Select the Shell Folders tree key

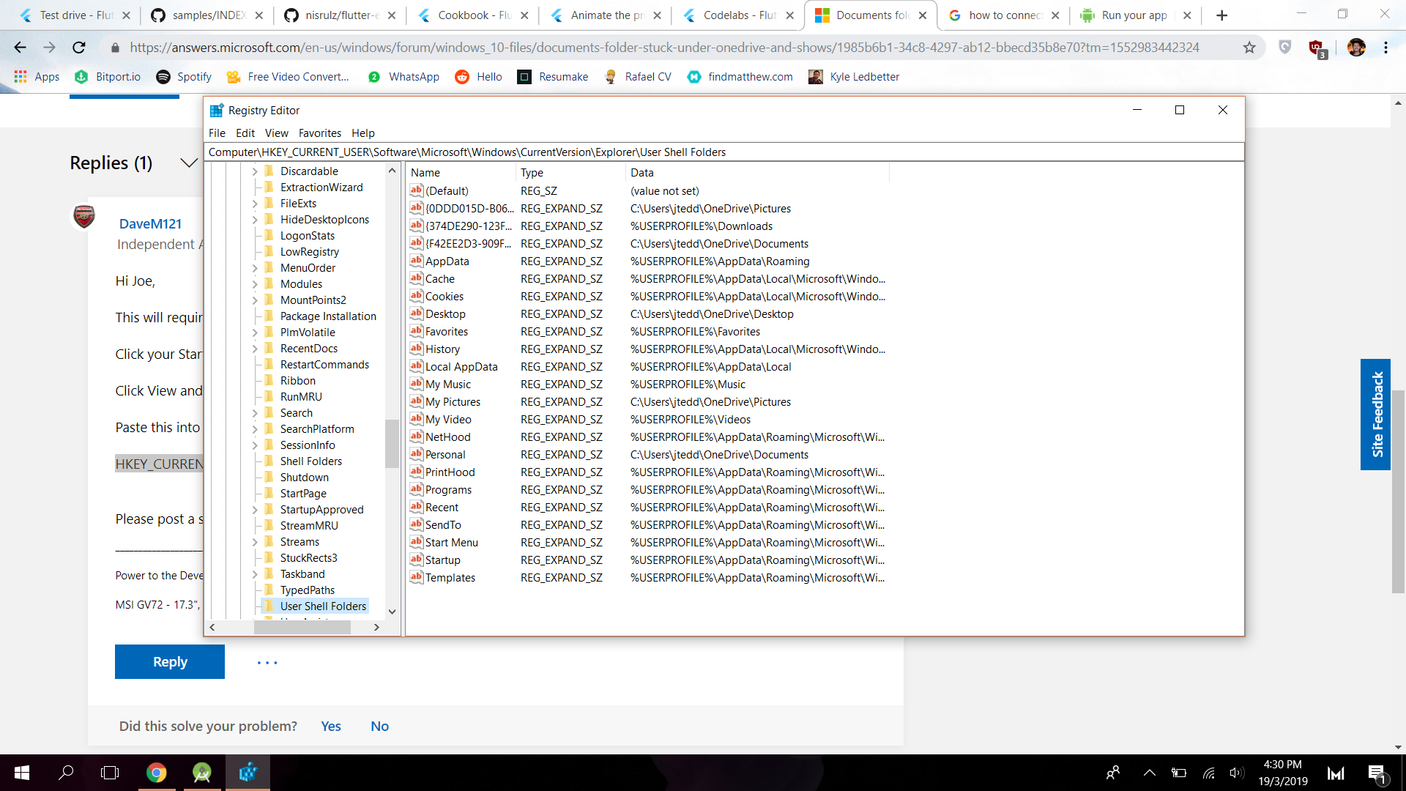click(x=311, y=461)
